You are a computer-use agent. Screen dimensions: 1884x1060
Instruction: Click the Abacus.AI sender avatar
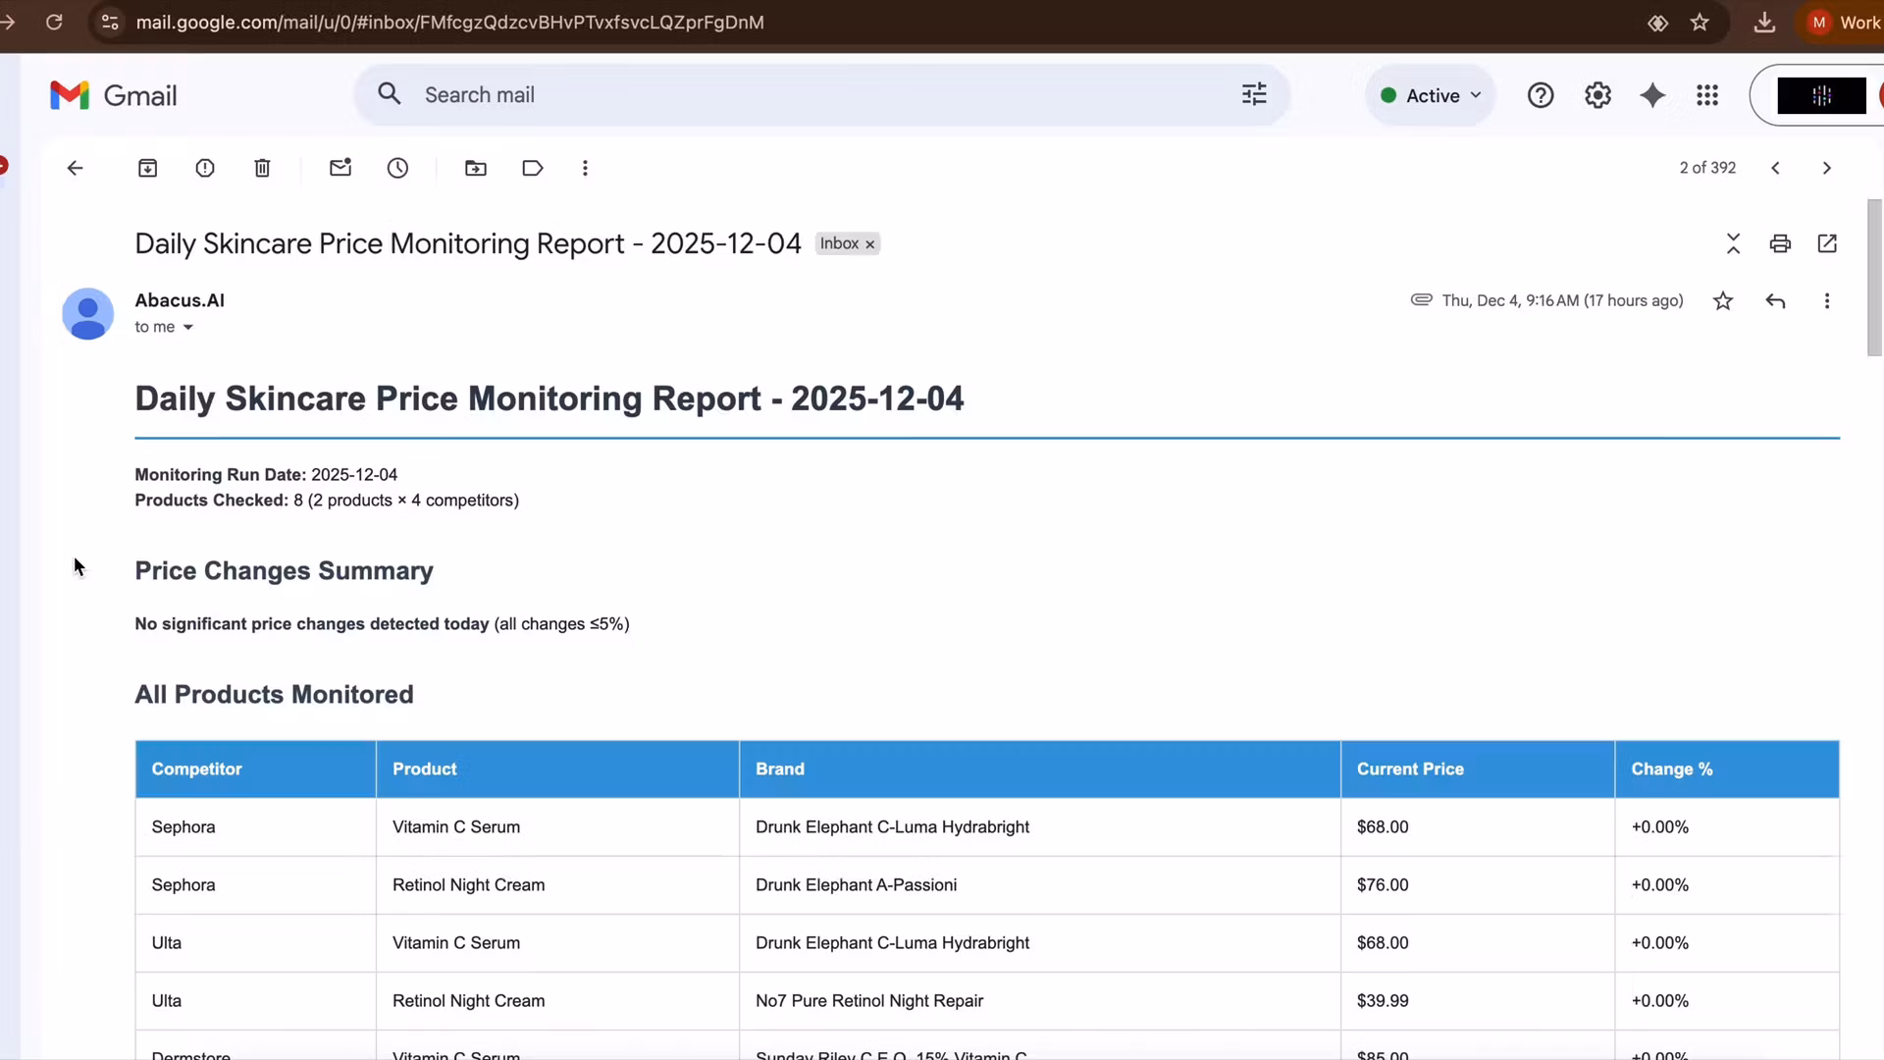coord(87,314)
